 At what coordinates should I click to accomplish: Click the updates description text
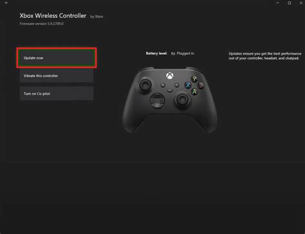pos(265,56)
